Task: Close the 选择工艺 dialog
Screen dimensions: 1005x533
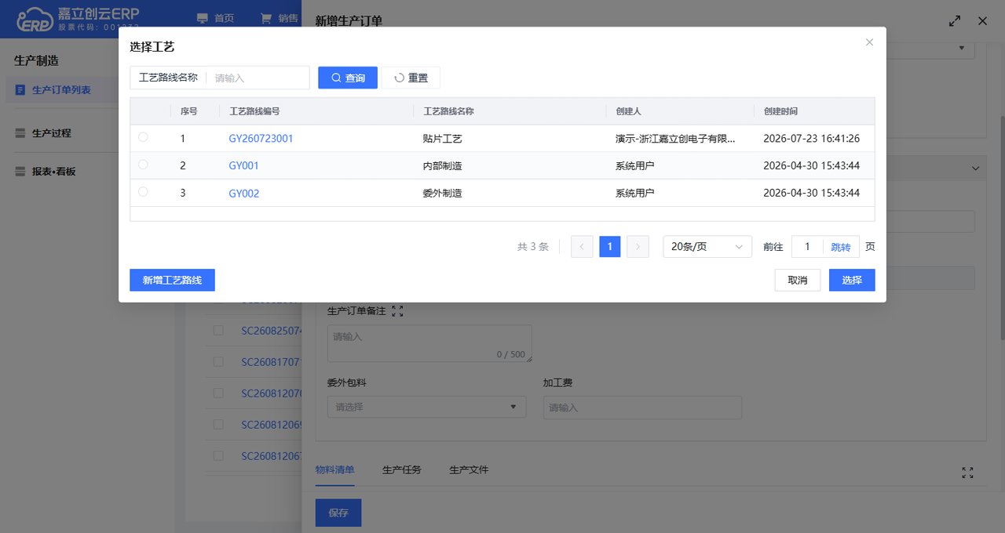Action: click(869, 42)
